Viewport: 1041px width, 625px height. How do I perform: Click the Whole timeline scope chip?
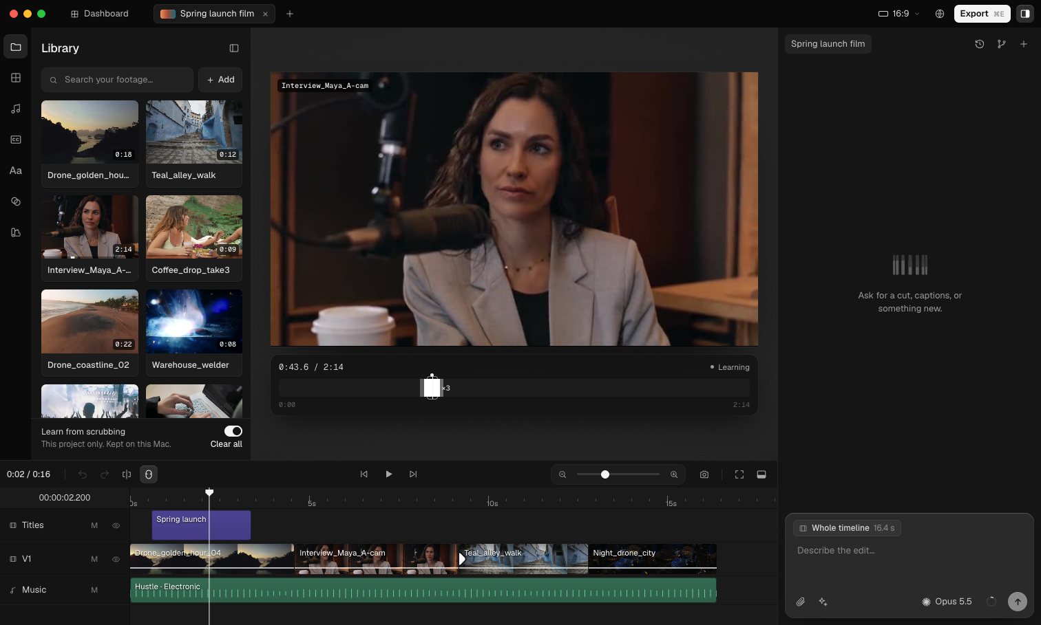click(x=847, y=528)
